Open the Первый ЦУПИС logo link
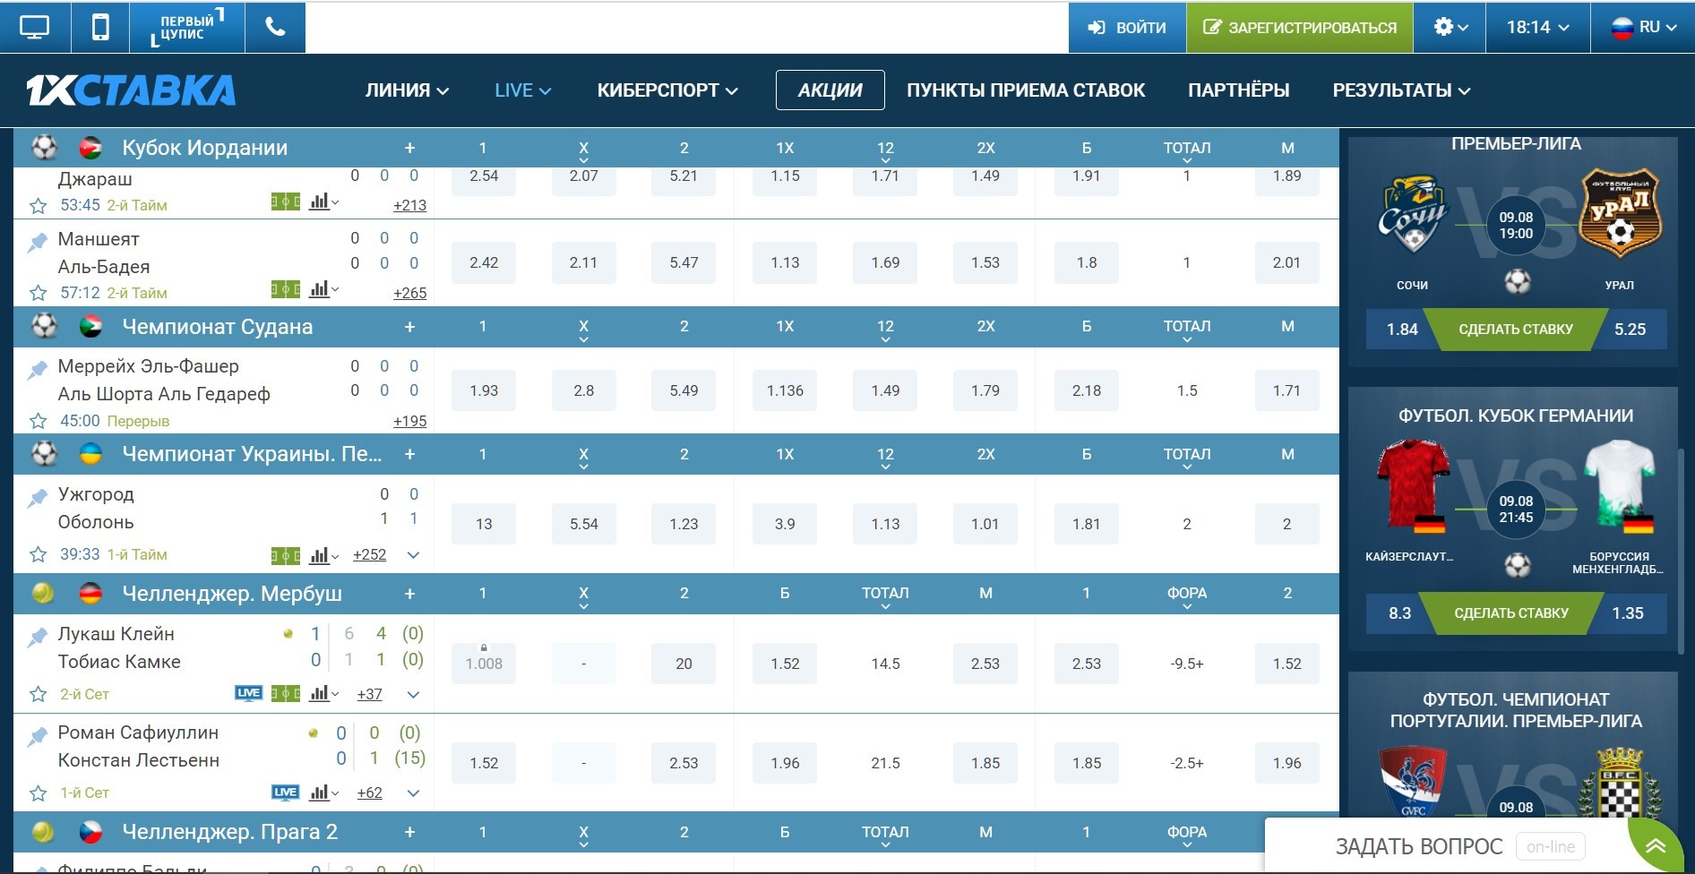 pyautogui.click(x=186, y=28)
